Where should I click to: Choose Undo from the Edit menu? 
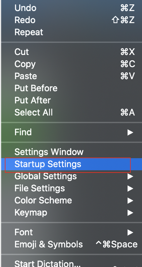71,8
